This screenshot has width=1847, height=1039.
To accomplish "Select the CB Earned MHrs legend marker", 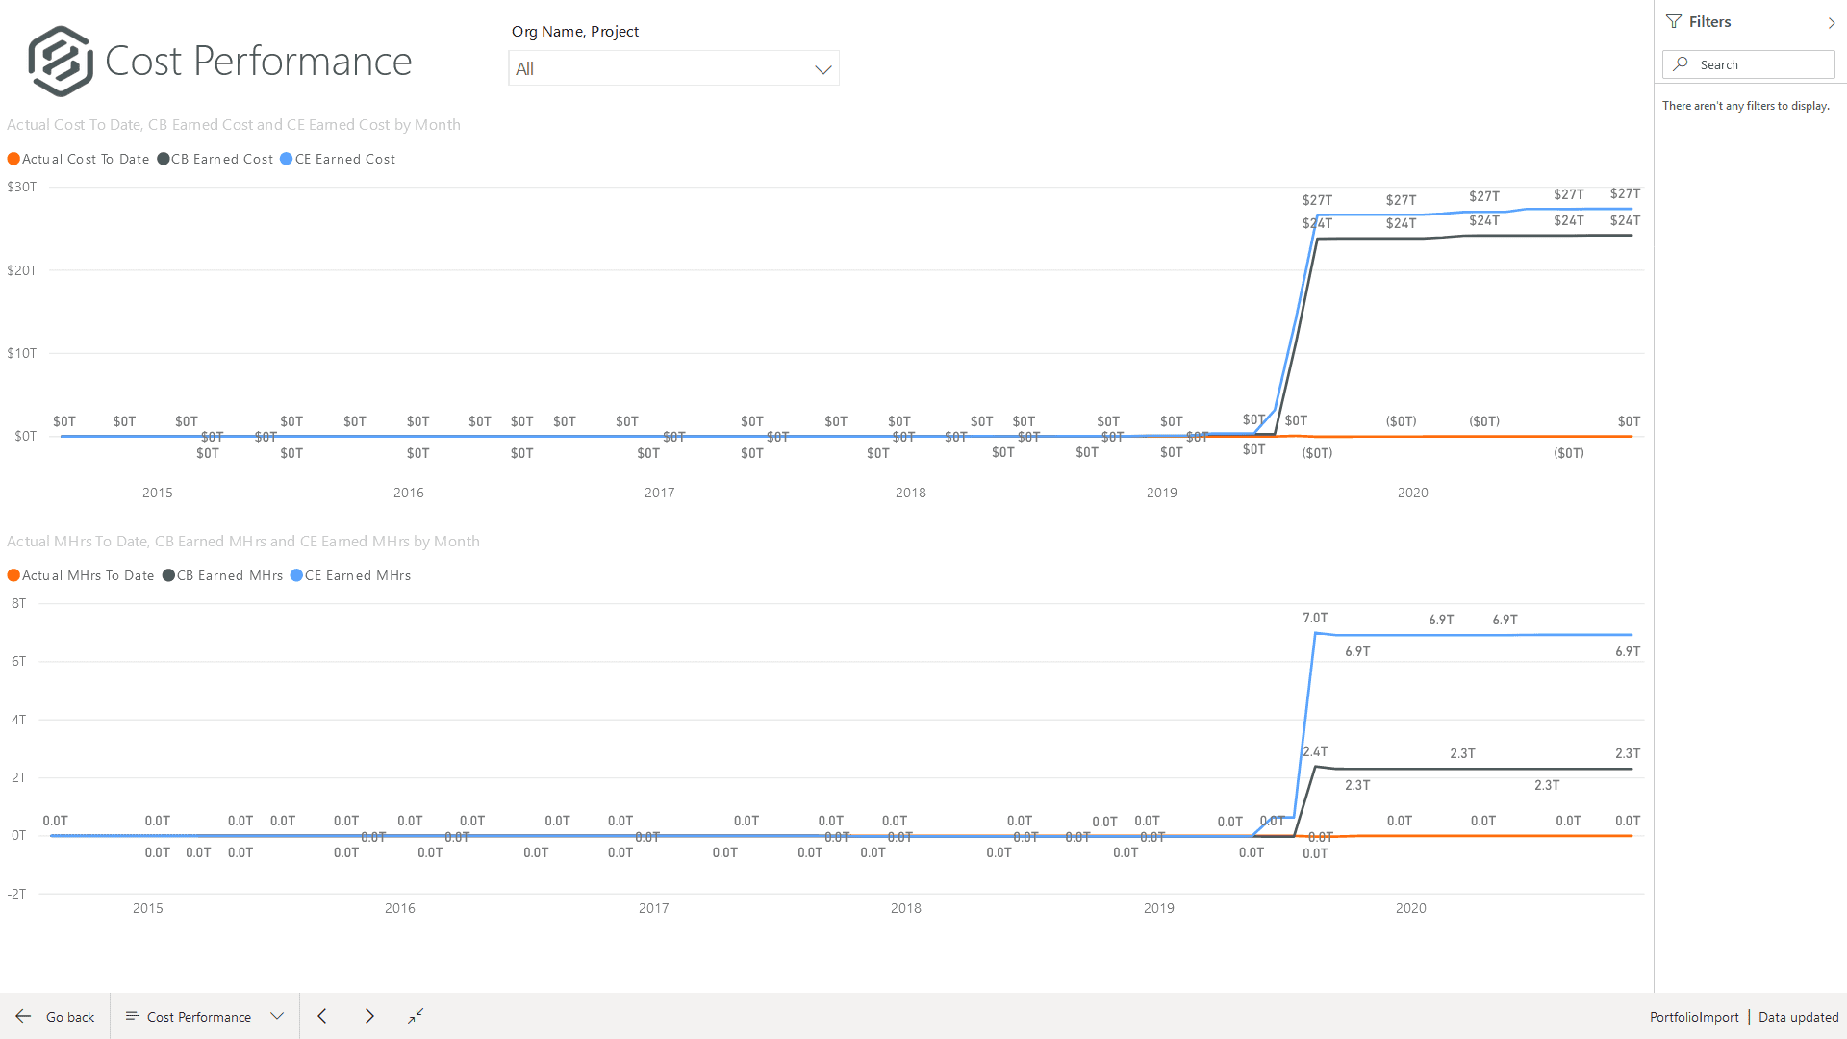I will 168,575.
